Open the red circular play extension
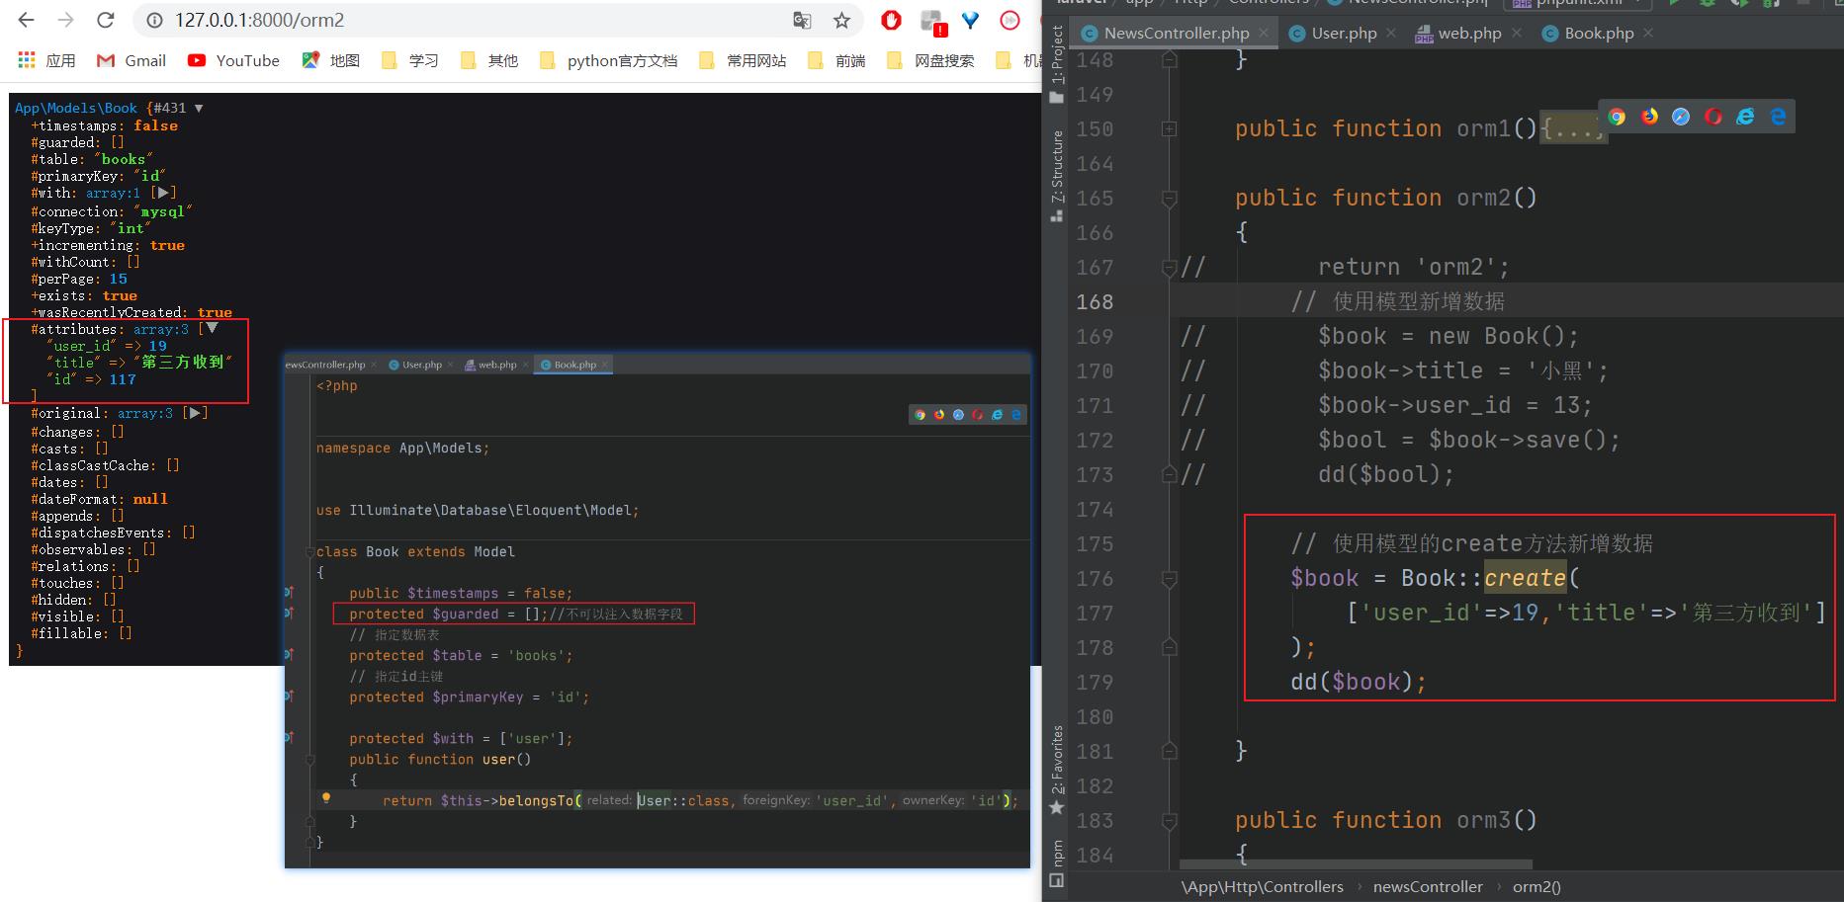The height and width of the screenshot is (902, 1844). (1010, 20)
